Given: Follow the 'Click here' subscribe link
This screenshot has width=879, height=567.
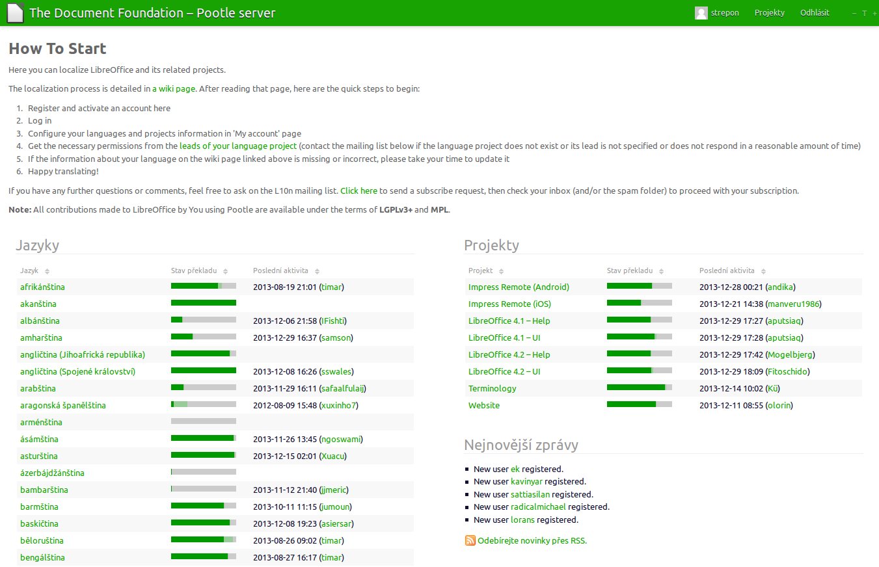Looking at the screenshot, I should coord(358,191).
